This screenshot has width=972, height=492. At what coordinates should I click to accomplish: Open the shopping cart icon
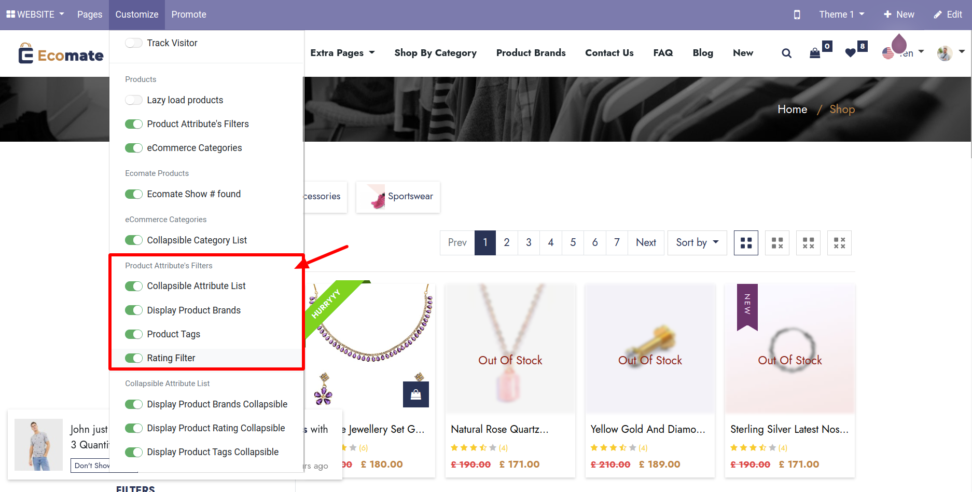(815, 53)
